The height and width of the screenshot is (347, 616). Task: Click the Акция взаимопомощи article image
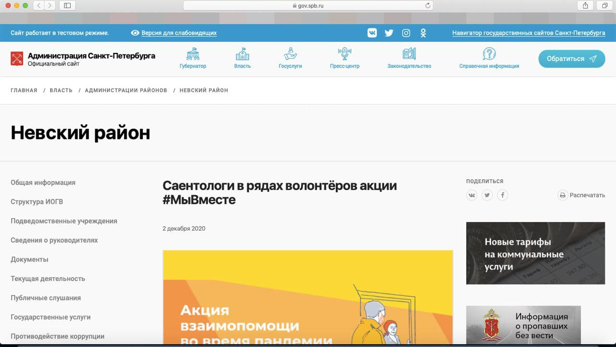click(x=308, y=297)
